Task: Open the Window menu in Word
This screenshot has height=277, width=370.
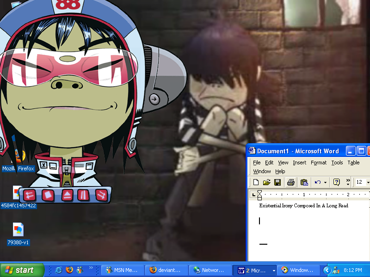Action: [x=262, y=171]
